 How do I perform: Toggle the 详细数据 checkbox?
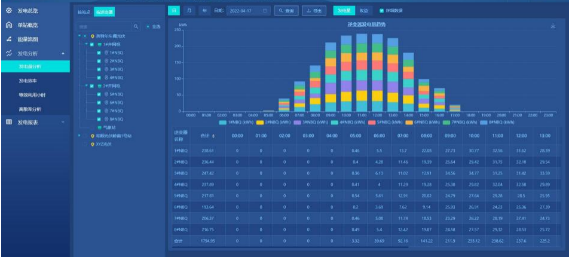(x=383, y=11)
